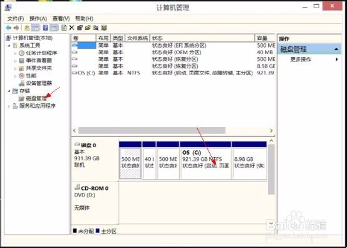
Task: Select 性能 tree node
Action: (31, 76)
